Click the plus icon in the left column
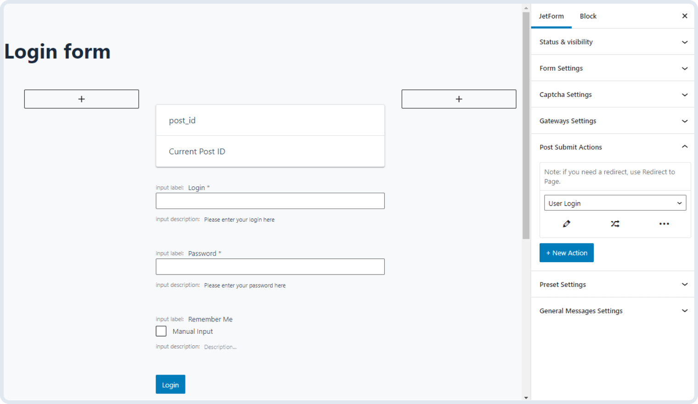The width and height of the screenshot is (698, 404). click(81, 99)
